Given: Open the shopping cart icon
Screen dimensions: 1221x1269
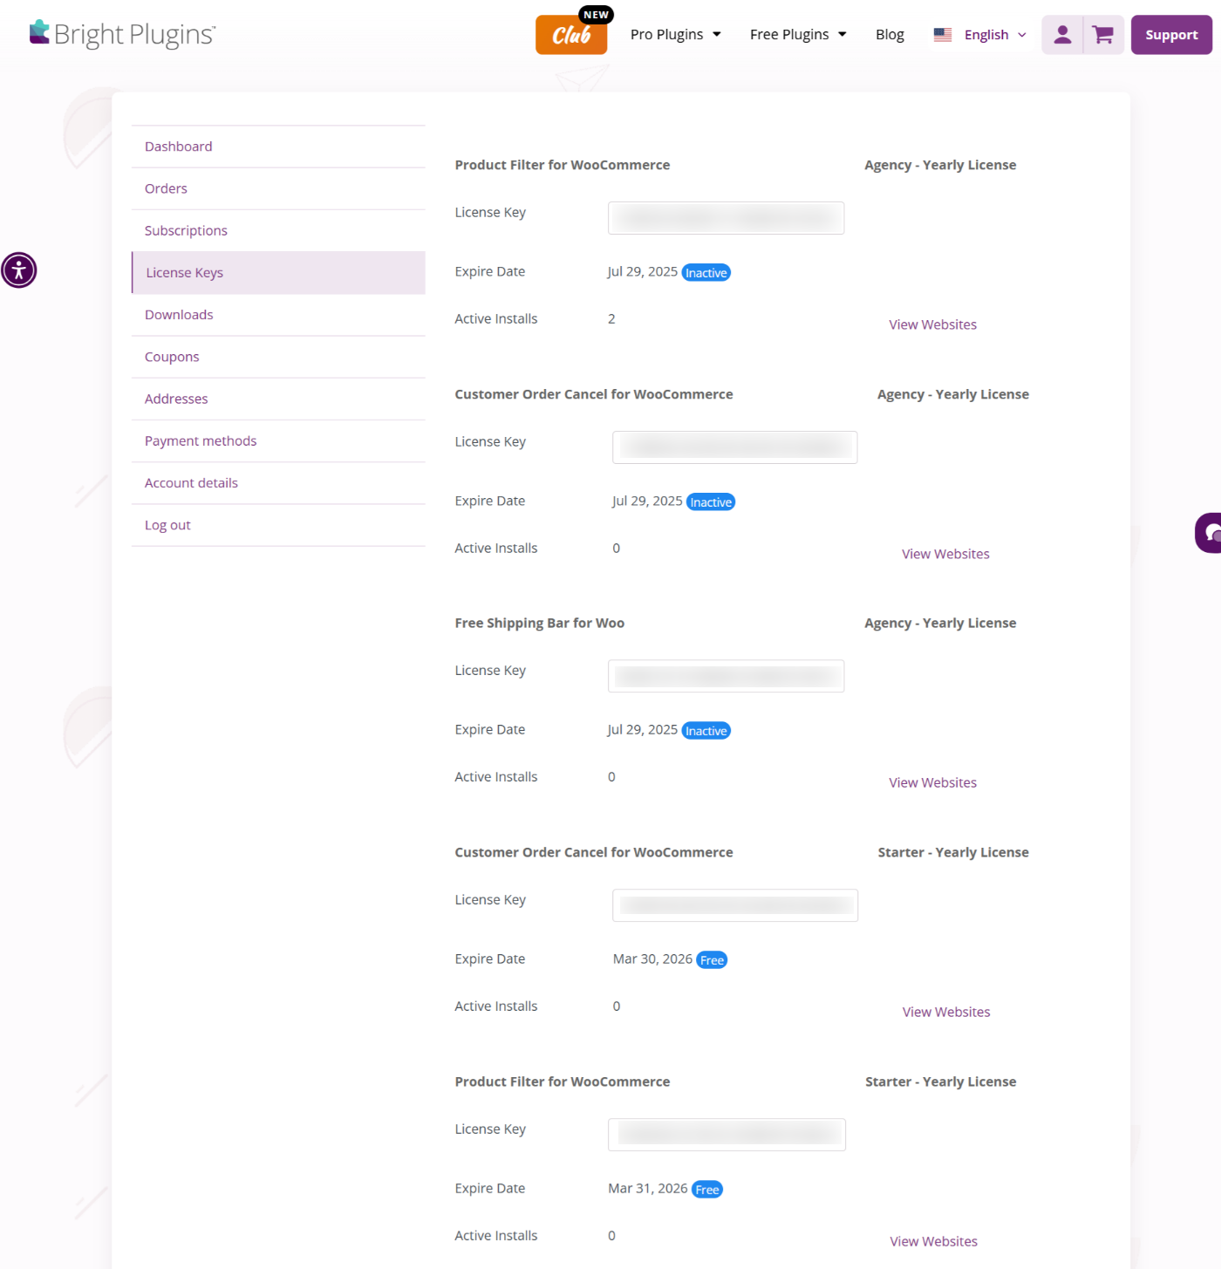Looking at the screenshot, I should 1102,34.
